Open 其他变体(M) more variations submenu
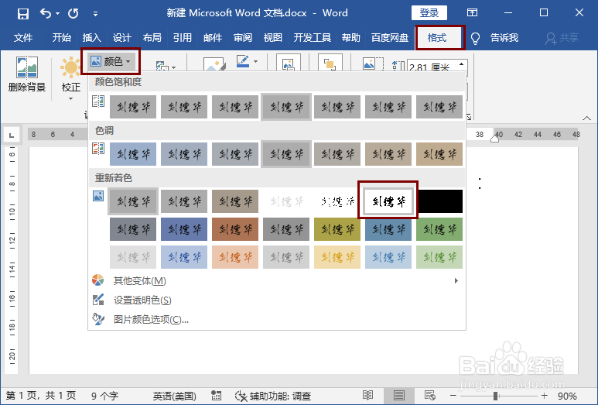The height and width of the screenshot is (405, 598). coord(276,281)
